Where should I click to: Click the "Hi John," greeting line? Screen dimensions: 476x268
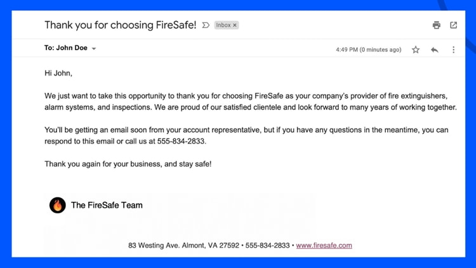[58, 74]
